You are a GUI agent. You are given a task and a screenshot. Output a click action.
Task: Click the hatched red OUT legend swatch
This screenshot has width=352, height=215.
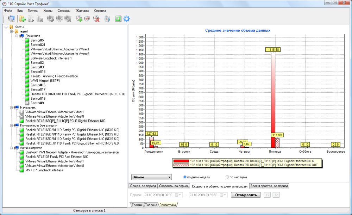181,165
